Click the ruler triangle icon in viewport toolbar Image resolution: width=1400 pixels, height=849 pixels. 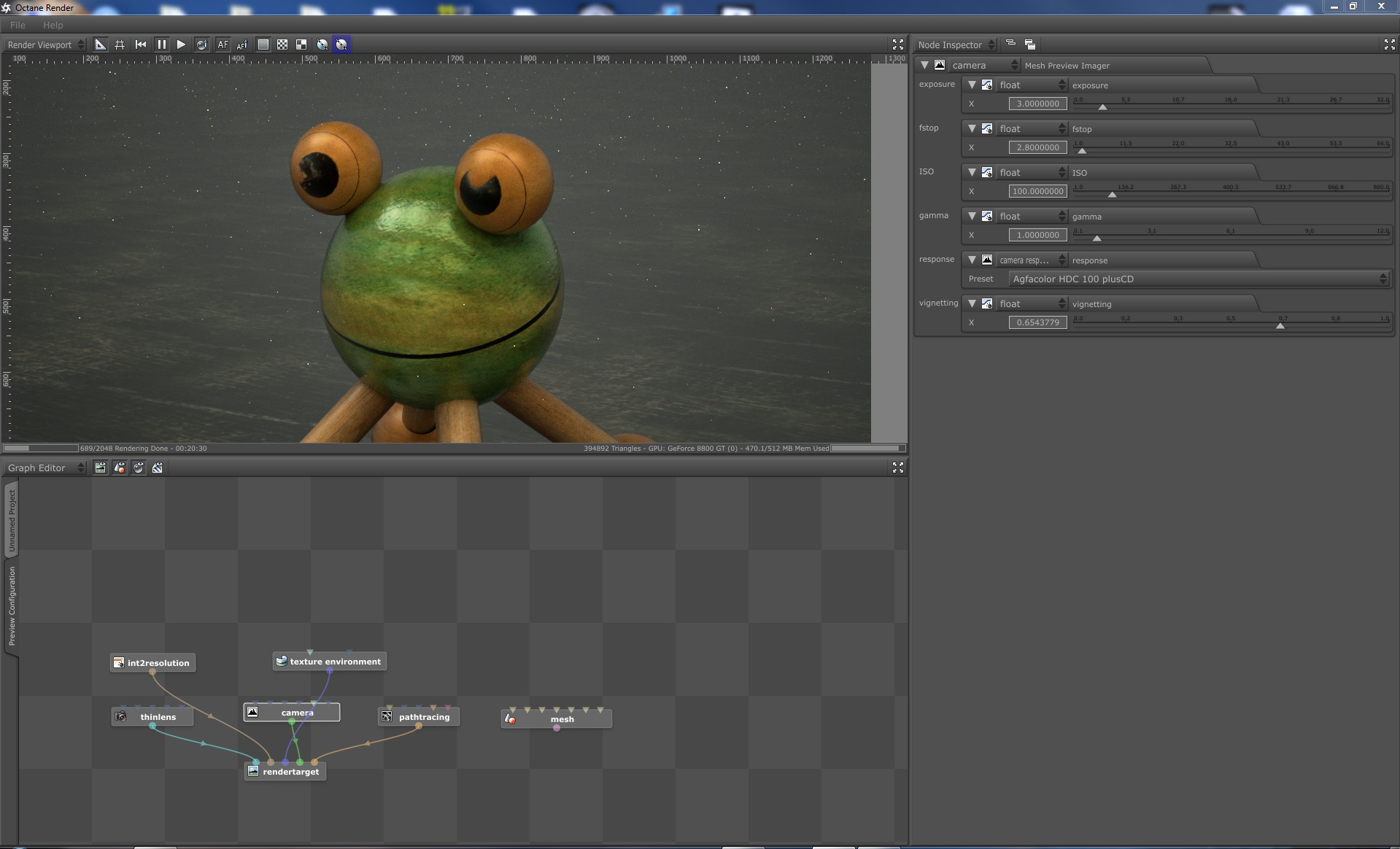[100, 44]
